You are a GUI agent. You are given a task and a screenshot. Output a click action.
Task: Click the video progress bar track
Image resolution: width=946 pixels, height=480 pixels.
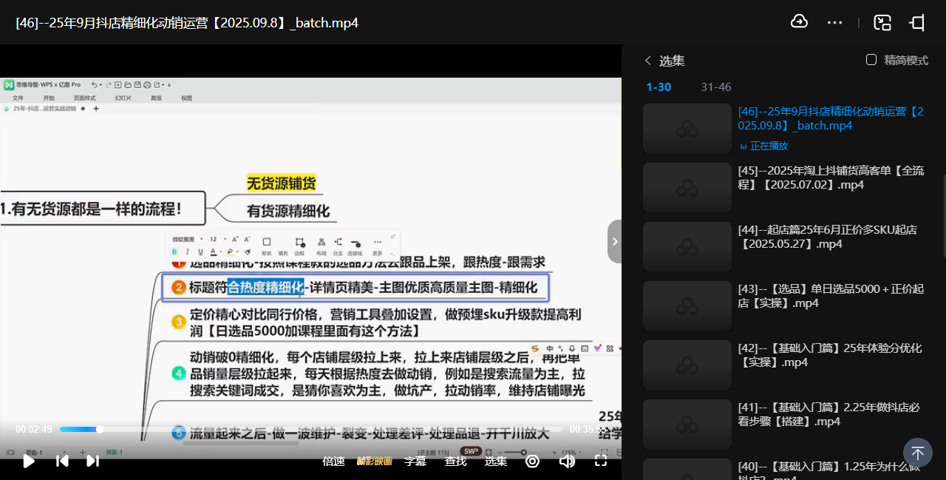point(310,429)
